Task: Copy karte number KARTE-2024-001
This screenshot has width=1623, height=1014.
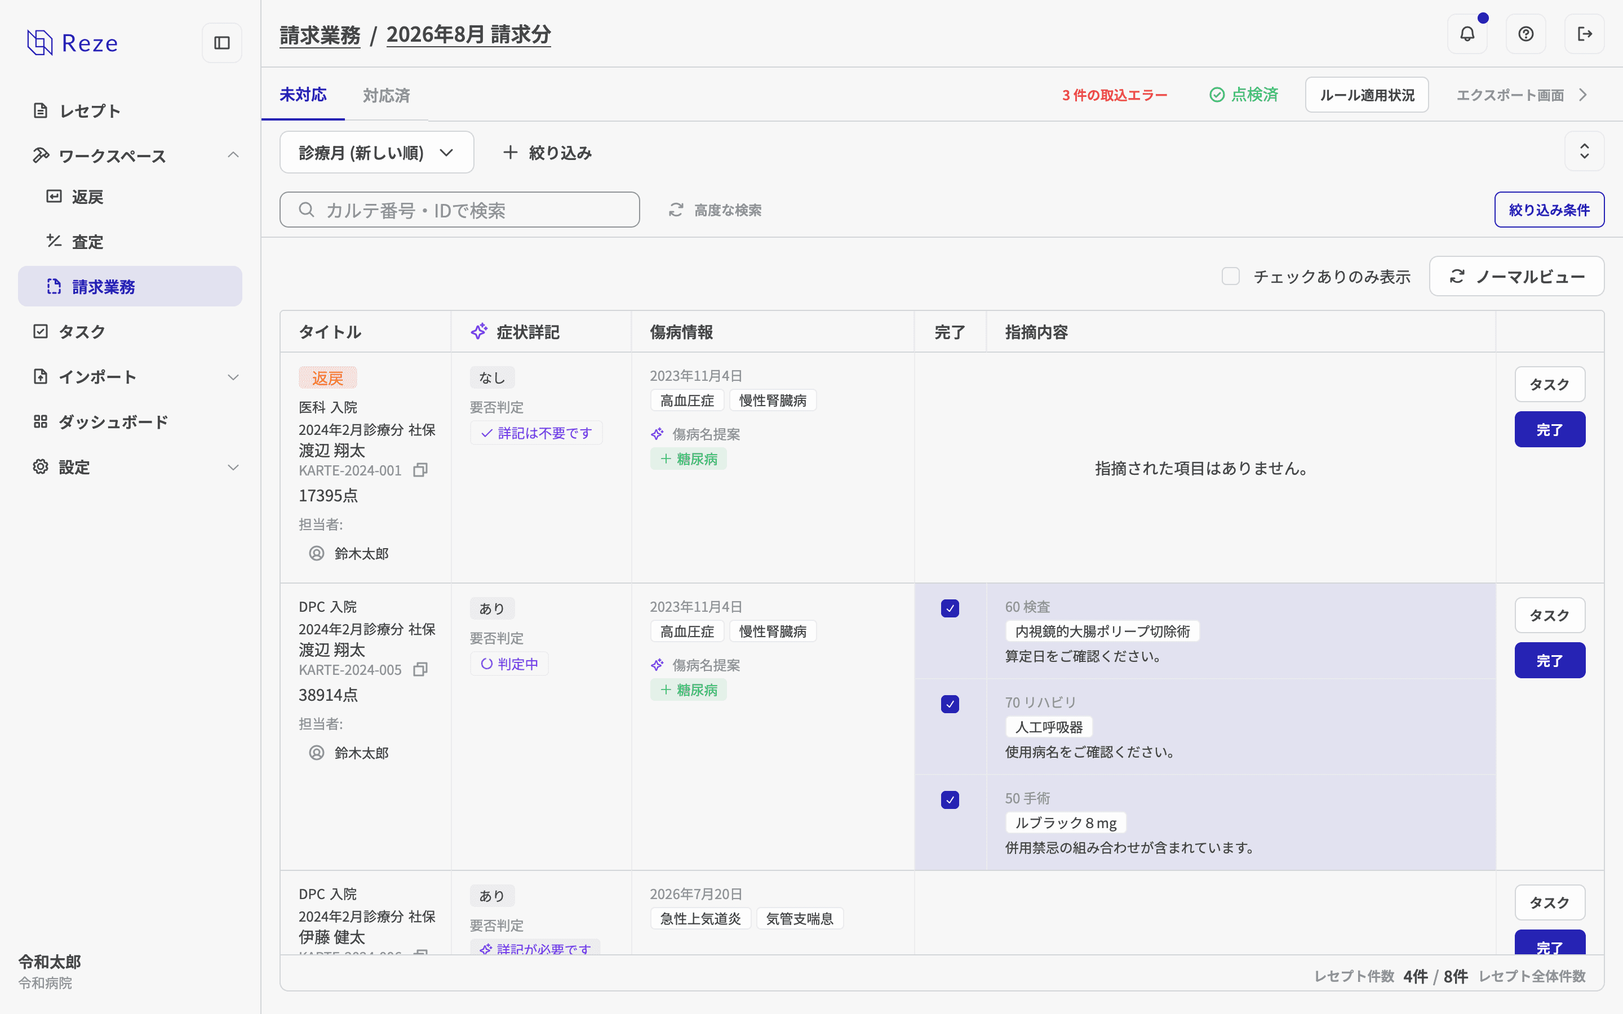Action: click(x=420, y=470)
